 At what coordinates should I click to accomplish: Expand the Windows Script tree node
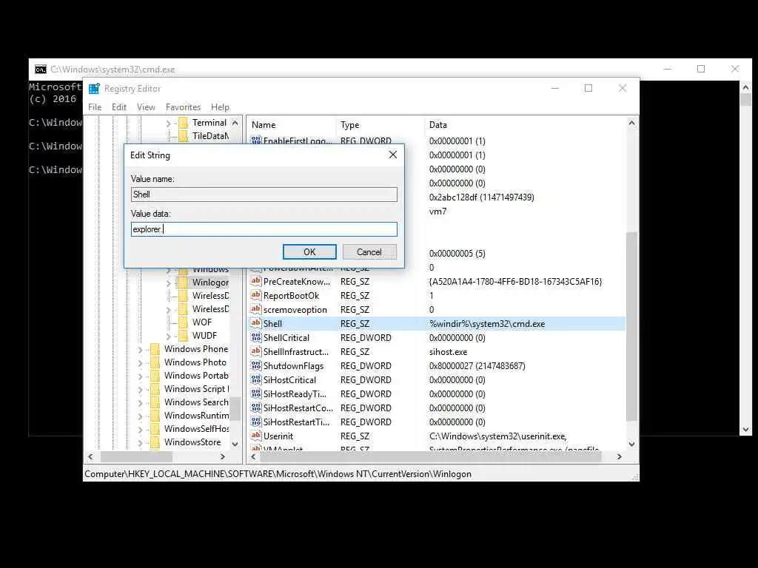click(x=140, y=389)
